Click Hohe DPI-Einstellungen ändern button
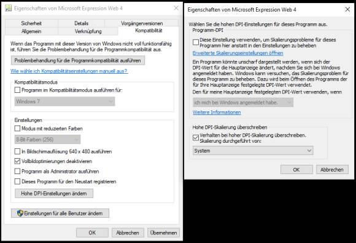 click(x=54, y=193)
